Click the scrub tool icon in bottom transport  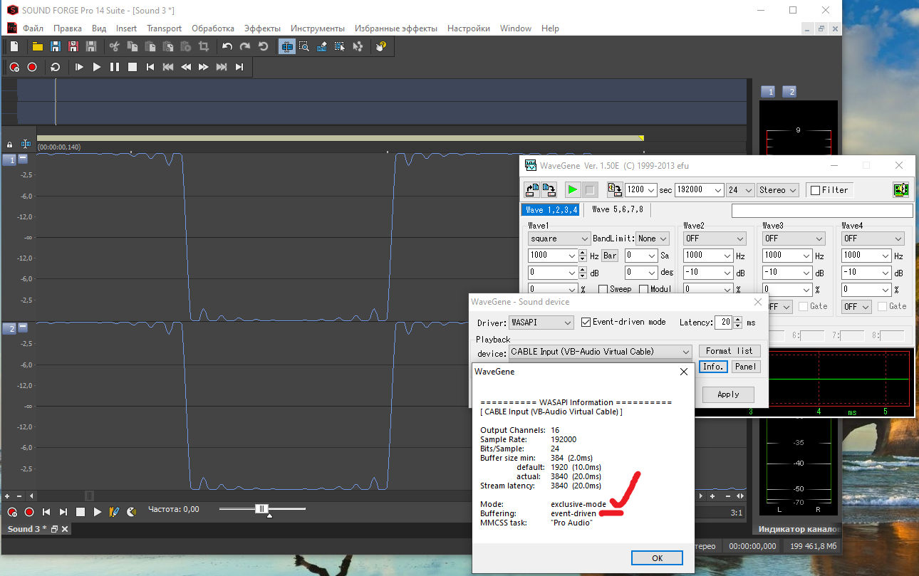[x=114, y=512]
